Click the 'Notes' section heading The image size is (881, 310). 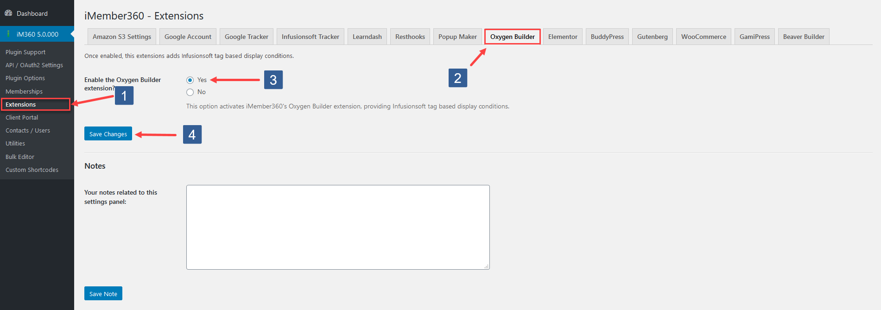(x=95, y=166)
